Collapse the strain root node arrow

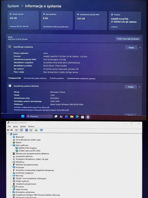point(8,134)
